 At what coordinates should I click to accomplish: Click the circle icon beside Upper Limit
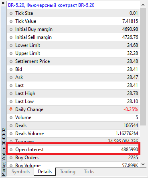(x=11, y=53)
